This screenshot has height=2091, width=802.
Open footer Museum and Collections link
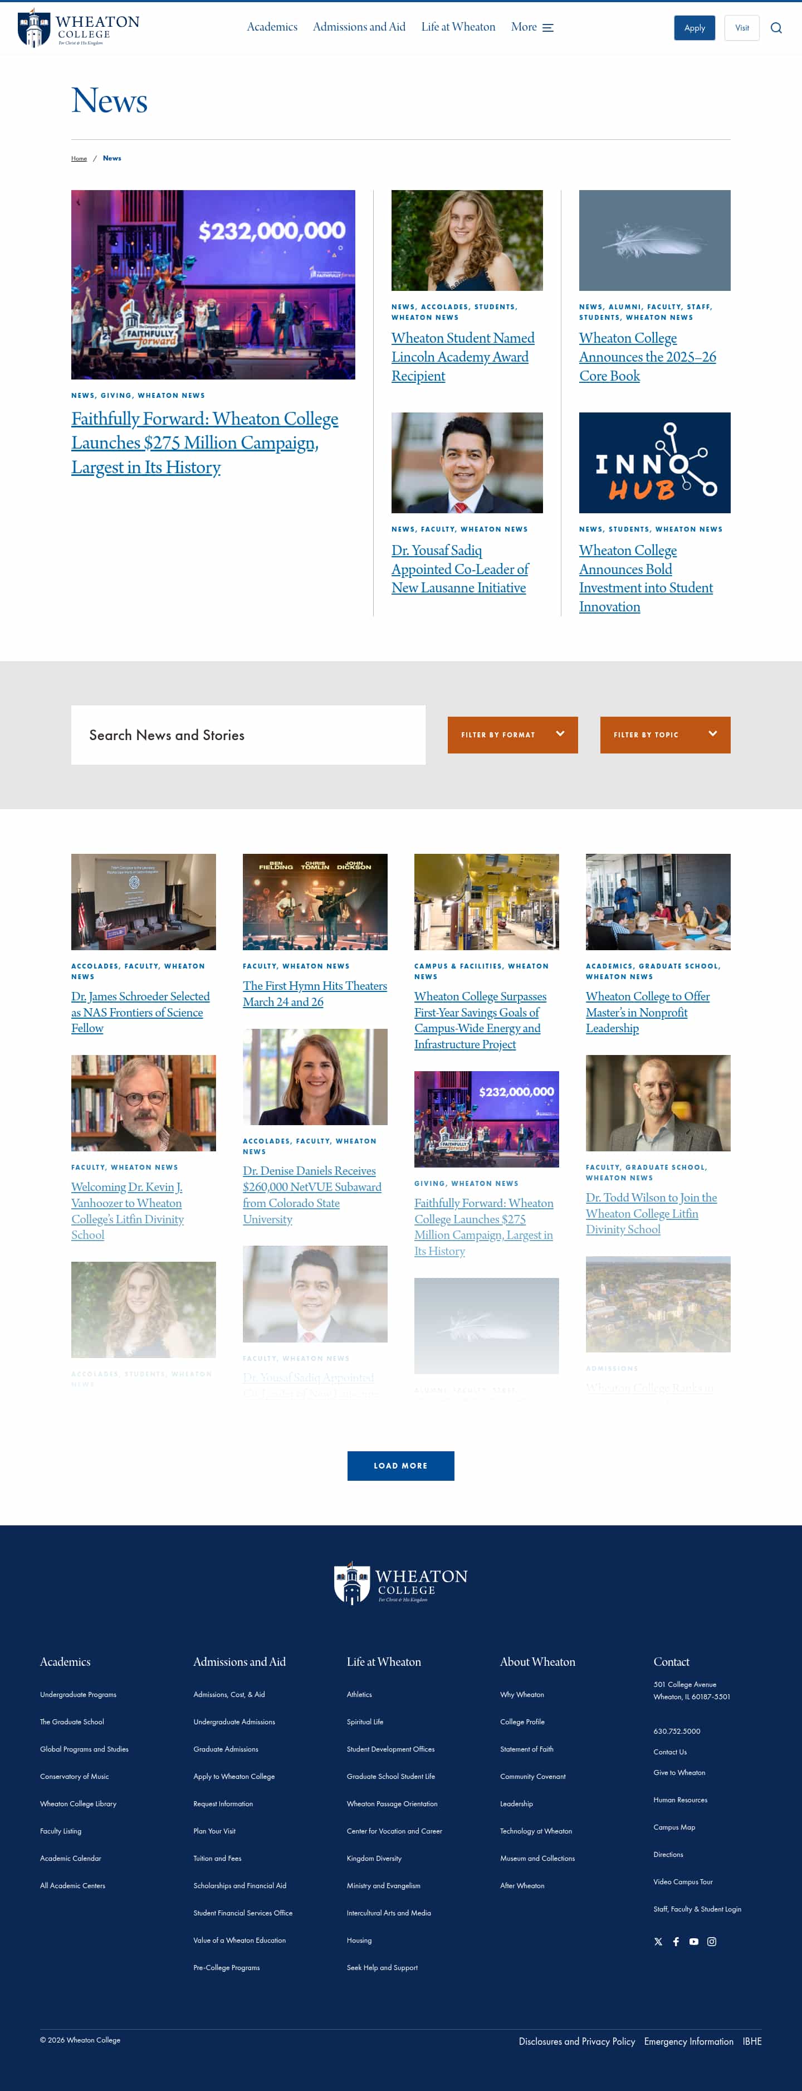(x=537, y=1858)
